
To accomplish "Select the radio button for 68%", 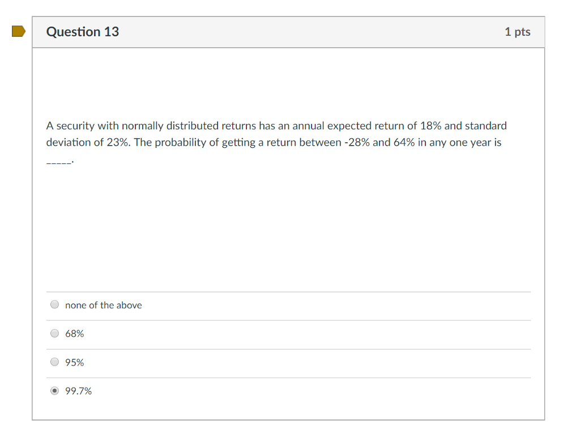I will point(54,333).
